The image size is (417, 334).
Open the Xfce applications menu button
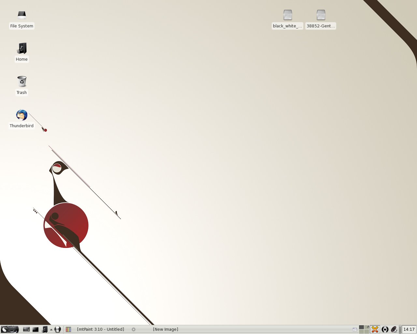(10, 329)
